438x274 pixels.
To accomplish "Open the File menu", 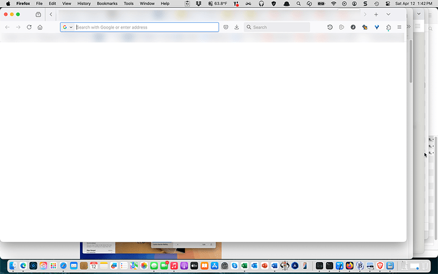I will pyautogui.click(x=39, y=4).
